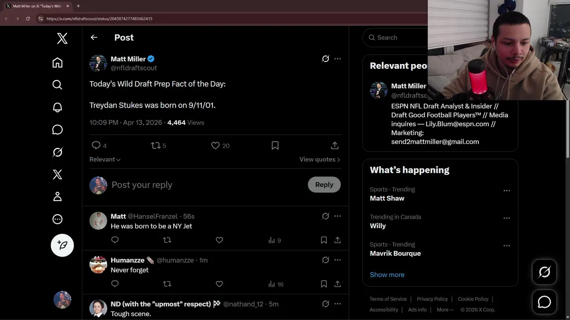Open Grok from left sidebar
Image resolution: width=570 pixels, height=320 pixels.
coord(57,152)
